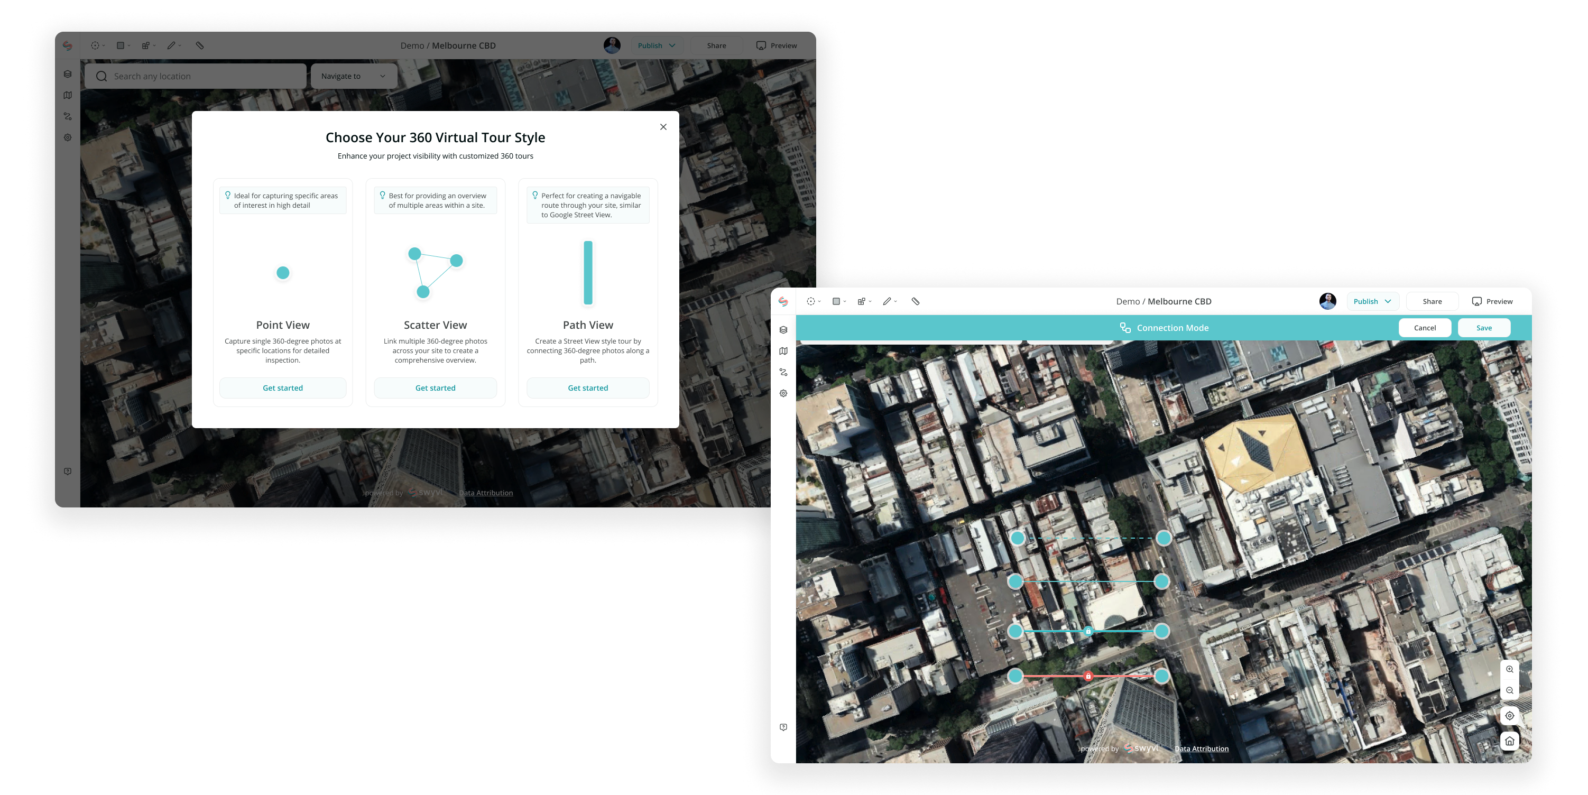
Task: Open the Navigate to dropdown
Action: (x=353, y=76)
